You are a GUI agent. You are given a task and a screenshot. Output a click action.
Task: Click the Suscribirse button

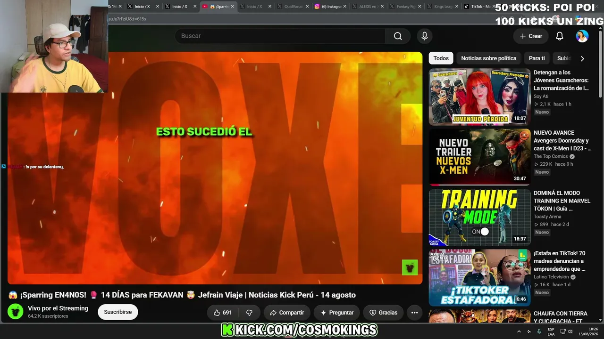(118, 312)
